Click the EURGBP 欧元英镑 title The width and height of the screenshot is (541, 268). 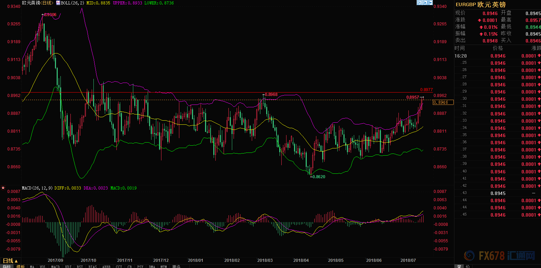coord(481,4)
